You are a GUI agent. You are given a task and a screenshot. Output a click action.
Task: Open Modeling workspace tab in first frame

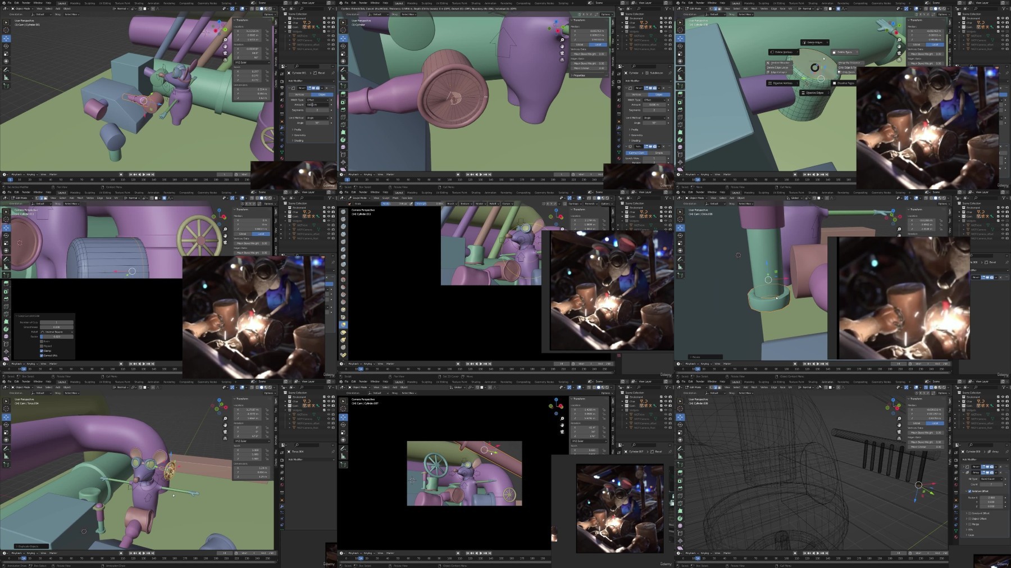[x=75, y=3]
